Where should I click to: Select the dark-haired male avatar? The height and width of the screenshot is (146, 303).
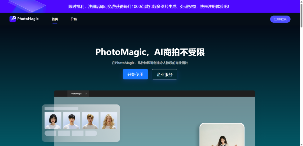(72, 120)
